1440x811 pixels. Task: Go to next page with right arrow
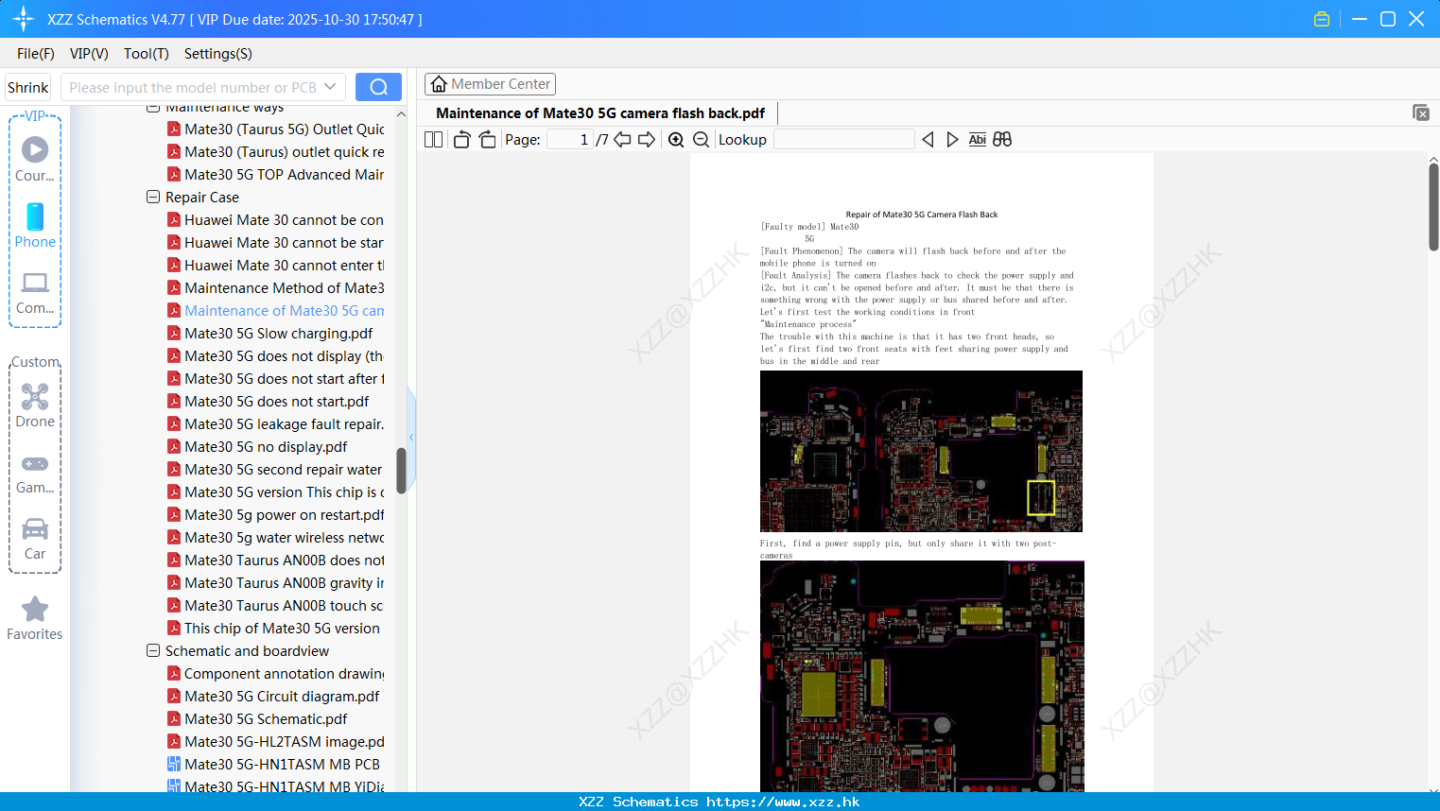pos(647,139)
